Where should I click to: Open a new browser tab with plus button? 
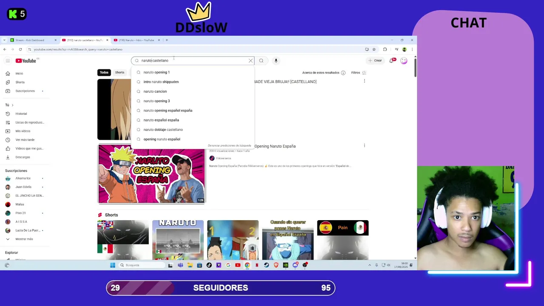click(x=167, y=40)
